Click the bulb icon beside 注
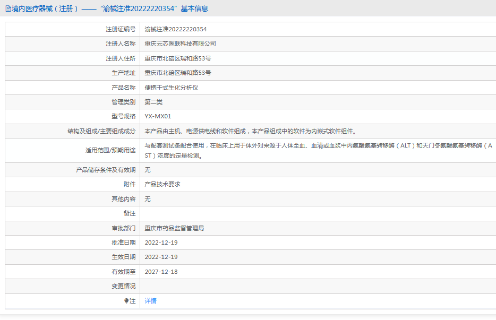Image resolution: width=496 pixels, height=320 pixels. pos(126,301)
